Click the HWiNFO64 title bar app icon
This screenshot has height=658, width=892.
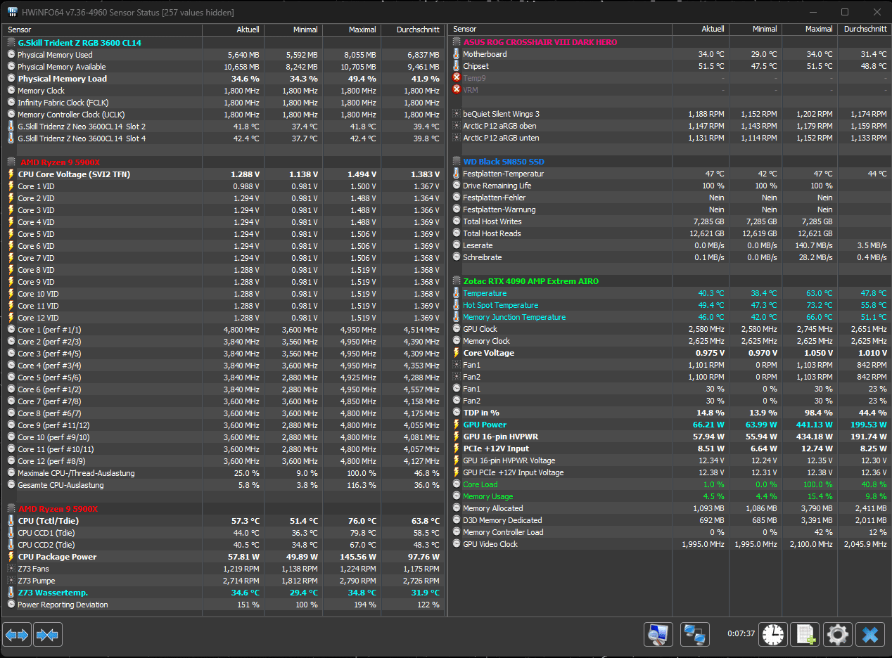click(x=13, y=13)
